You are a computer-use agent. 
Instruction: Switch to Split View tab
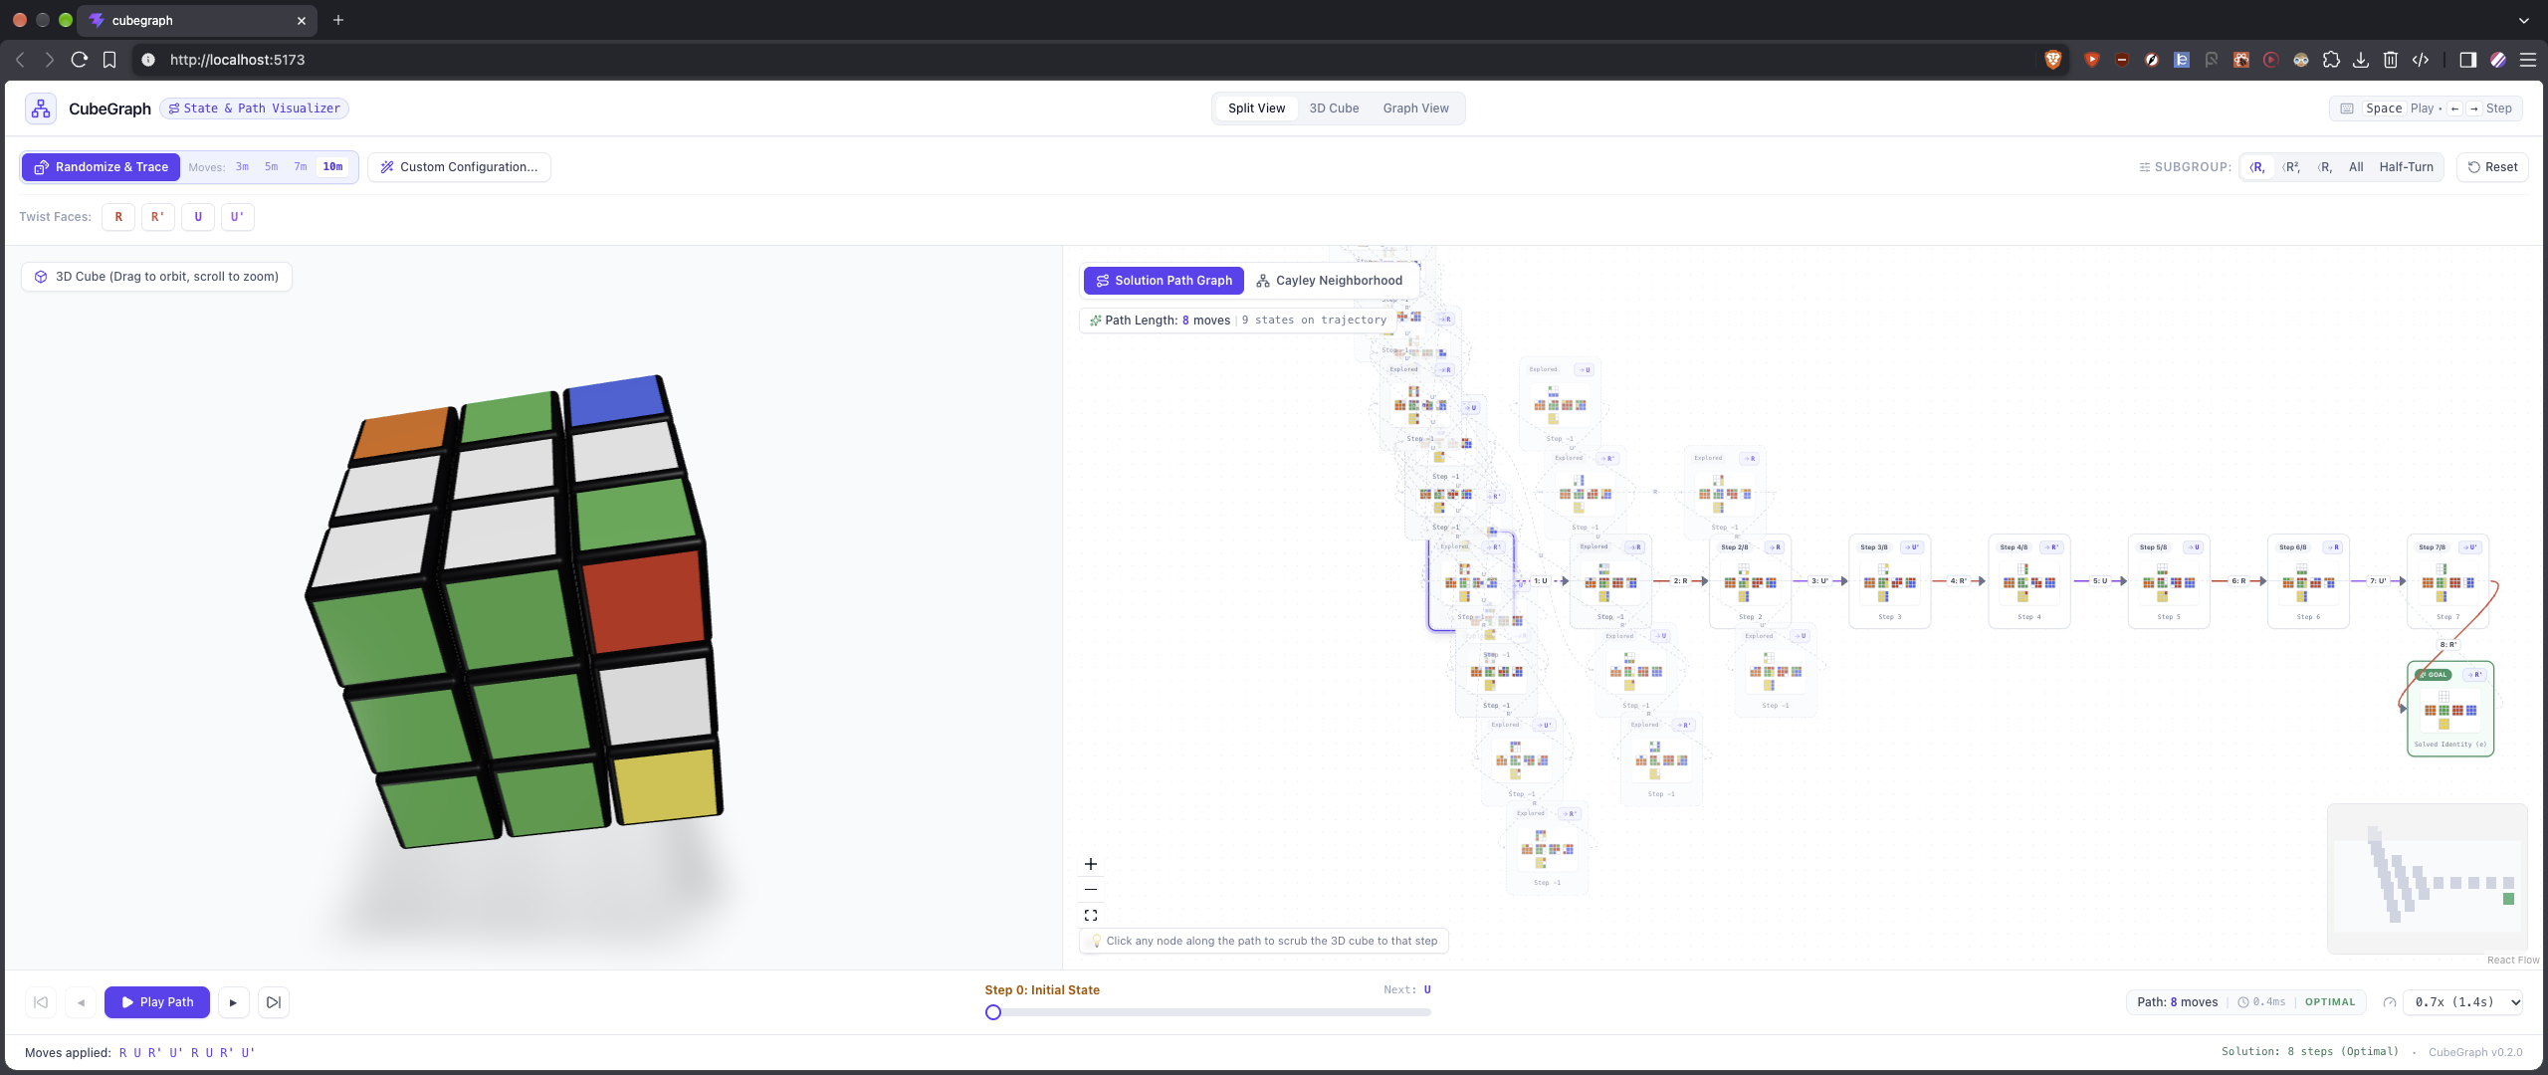click(1256, 108)
